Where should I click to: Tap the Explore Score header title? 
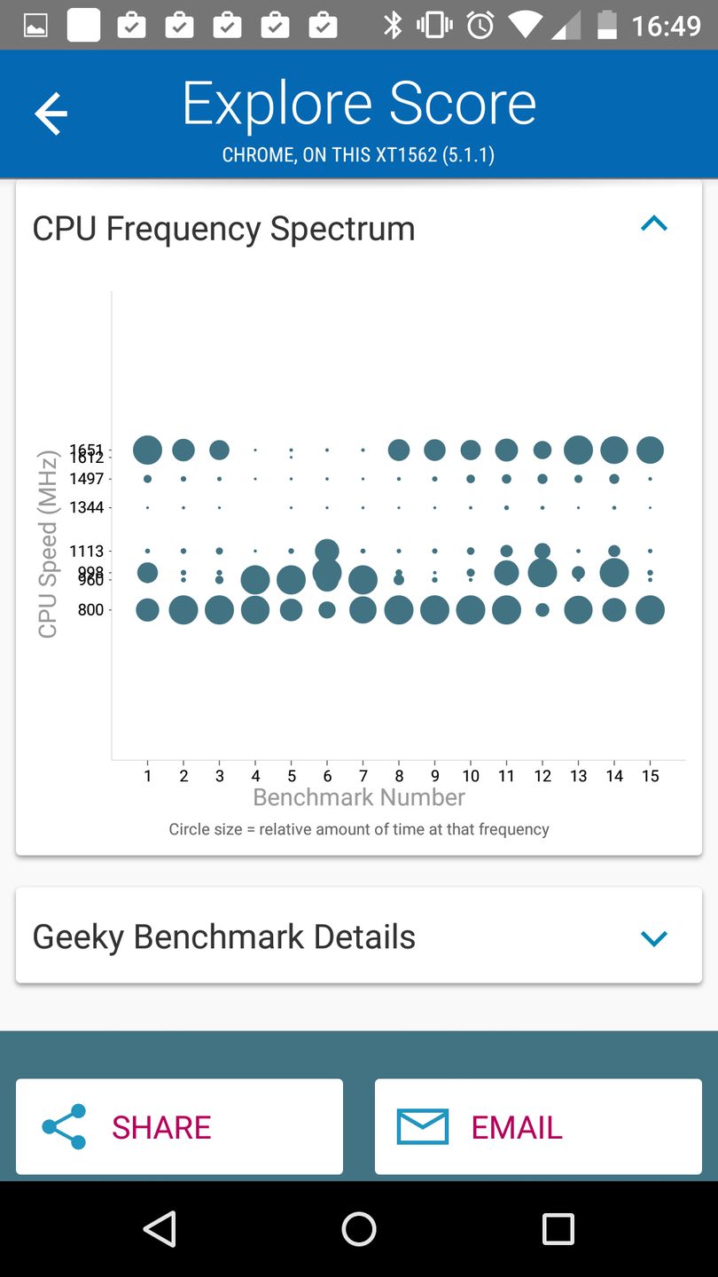(359, 104)
